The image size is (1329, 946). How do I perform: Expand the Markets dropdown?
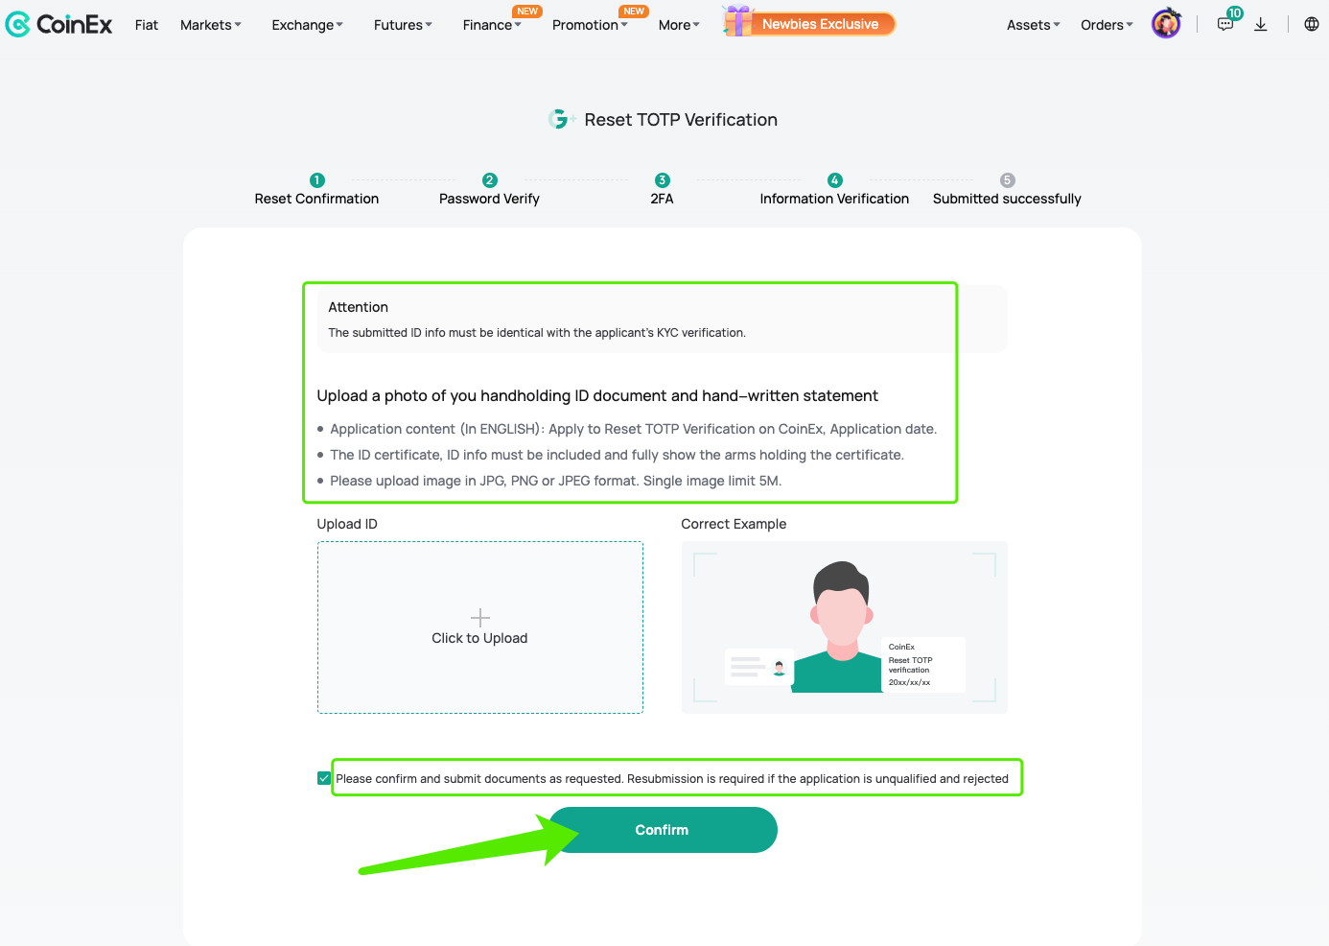[211, 25]
